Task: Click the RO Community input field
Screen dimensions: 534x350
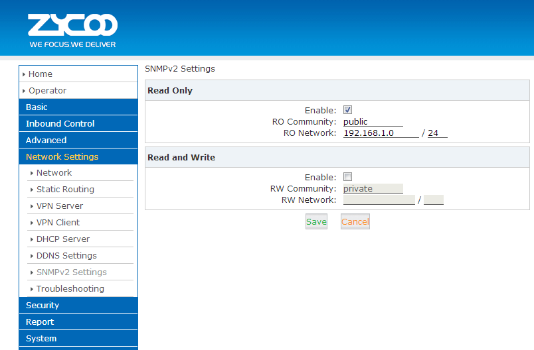Action: 373,122
